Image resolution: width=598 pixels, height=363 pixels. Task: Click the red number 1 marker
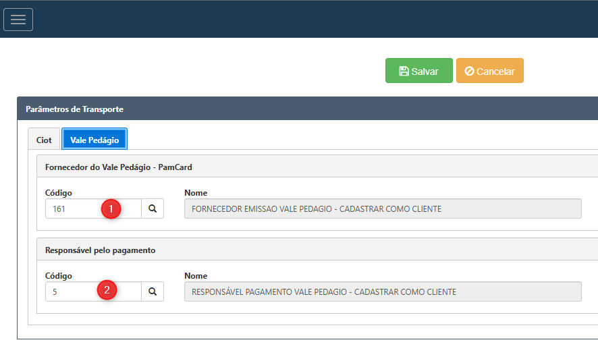click(x=111, y=209)
